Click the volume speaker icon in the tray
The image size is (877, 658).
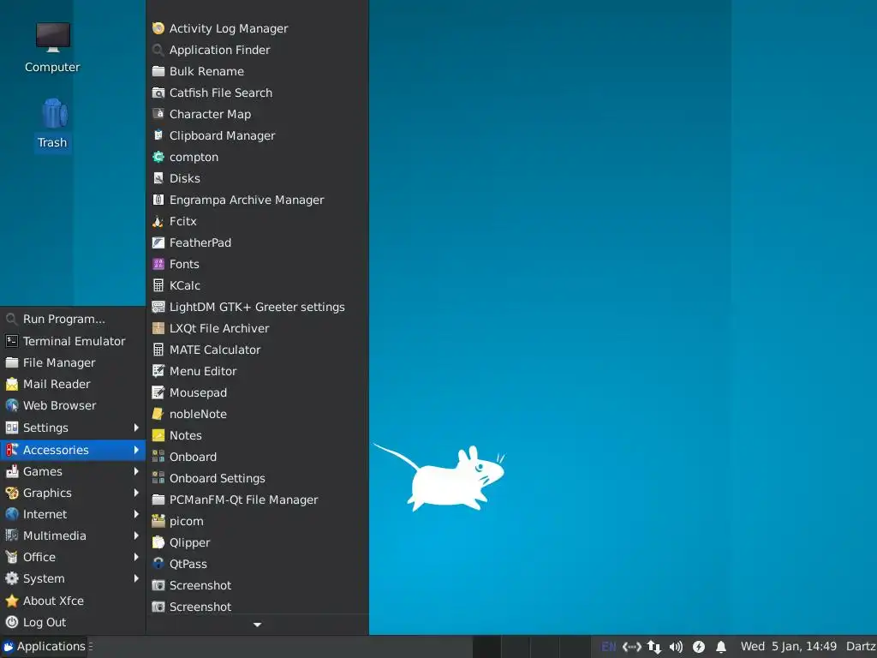pyautogui.click(x=677, y=647)
